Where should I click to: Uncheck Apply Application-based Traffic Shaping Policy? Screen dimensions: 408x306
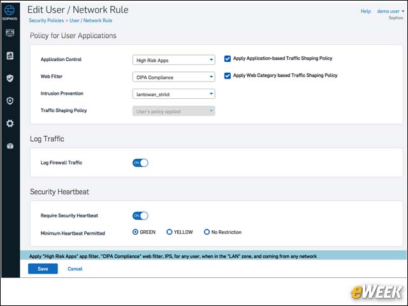point(228,59)
